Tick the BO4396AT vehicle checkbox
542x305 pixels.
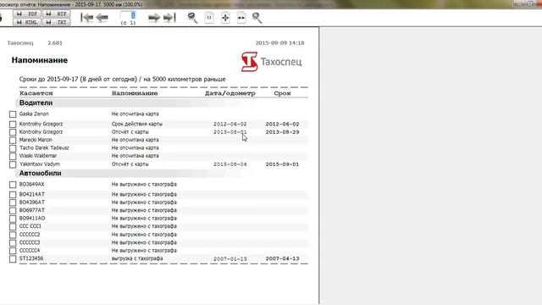point(13,202)
